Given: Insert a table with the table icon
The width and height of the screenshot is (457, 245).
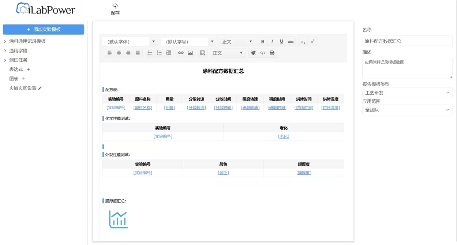Looking at the screenshot, I should point(202,53).
